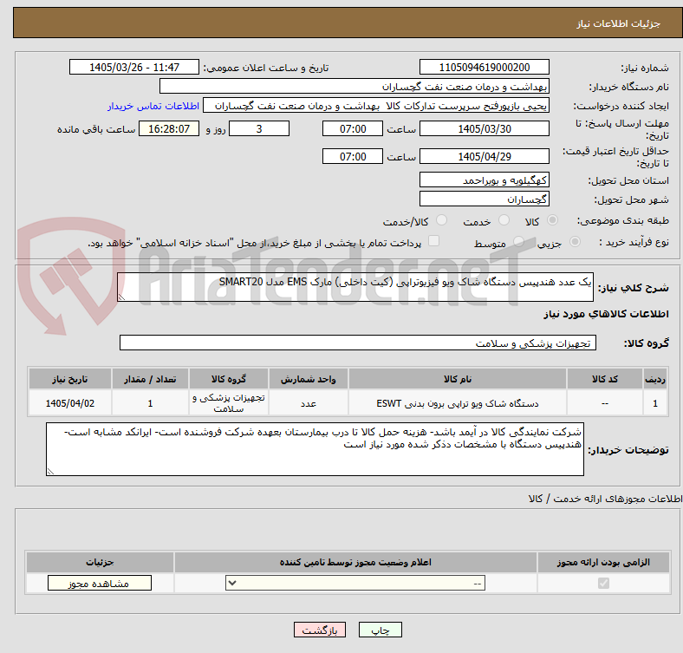Select the جزیی purchase type radio
The image size is (683, 653).
point(575,242)
